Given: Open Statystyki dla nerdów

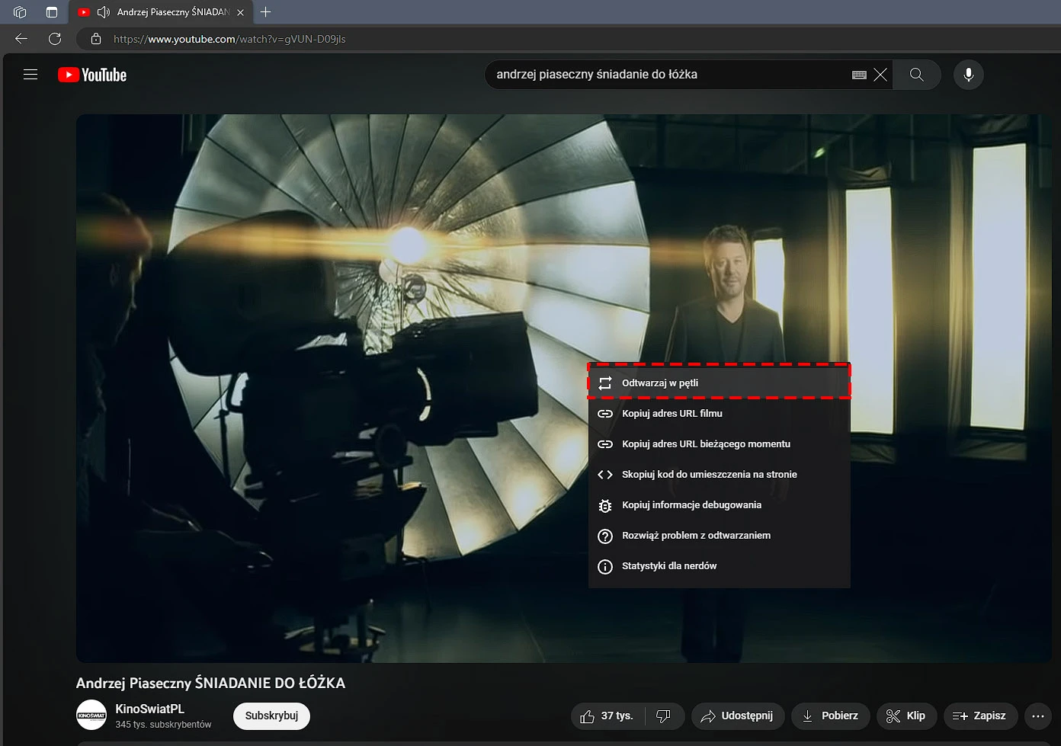Looking at the screenshot, I should (720, 565).
